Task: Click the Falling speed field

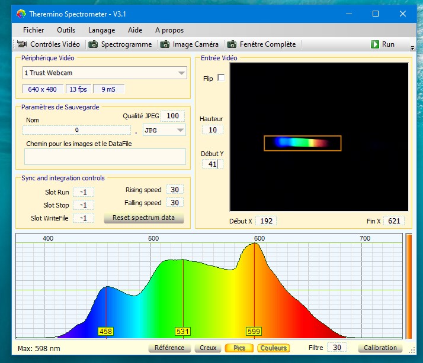Action: tap(175, 203)
